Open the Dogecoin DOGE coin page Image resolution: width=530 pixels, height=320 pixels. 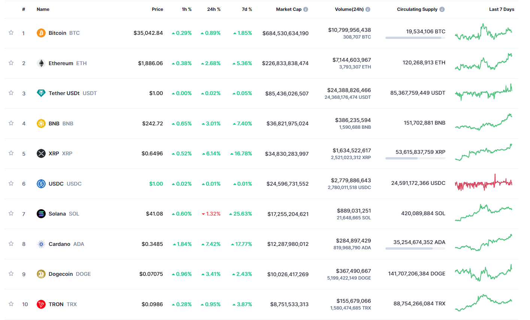pos(70,274)
